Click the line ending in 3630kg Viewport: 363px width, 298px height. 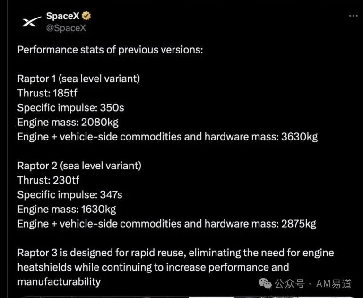[167, 137]
